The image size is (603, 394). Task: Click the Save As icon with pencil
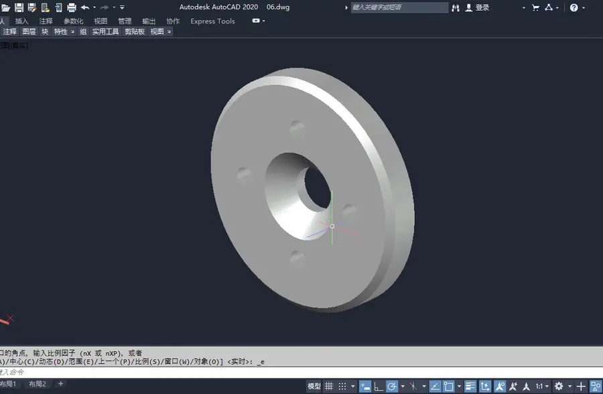(x=32, y=7)
